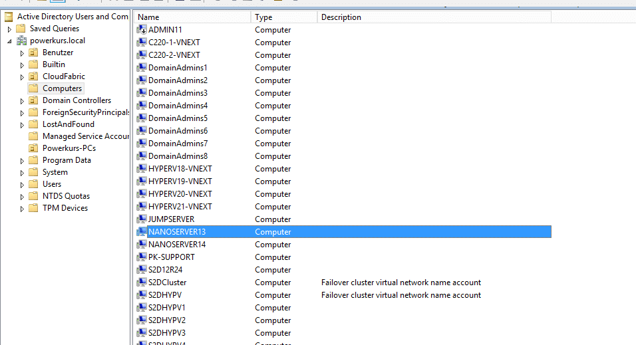Click the PK-SUPPORT computer icon

(141, 257)
